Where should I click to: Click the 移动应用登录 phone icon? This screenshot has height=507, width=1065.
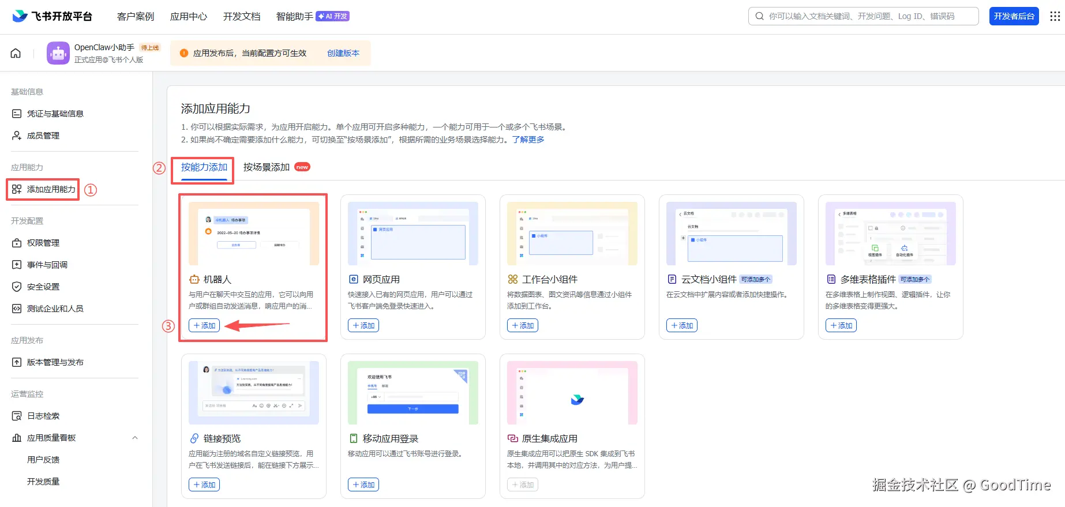coord(354,438)
